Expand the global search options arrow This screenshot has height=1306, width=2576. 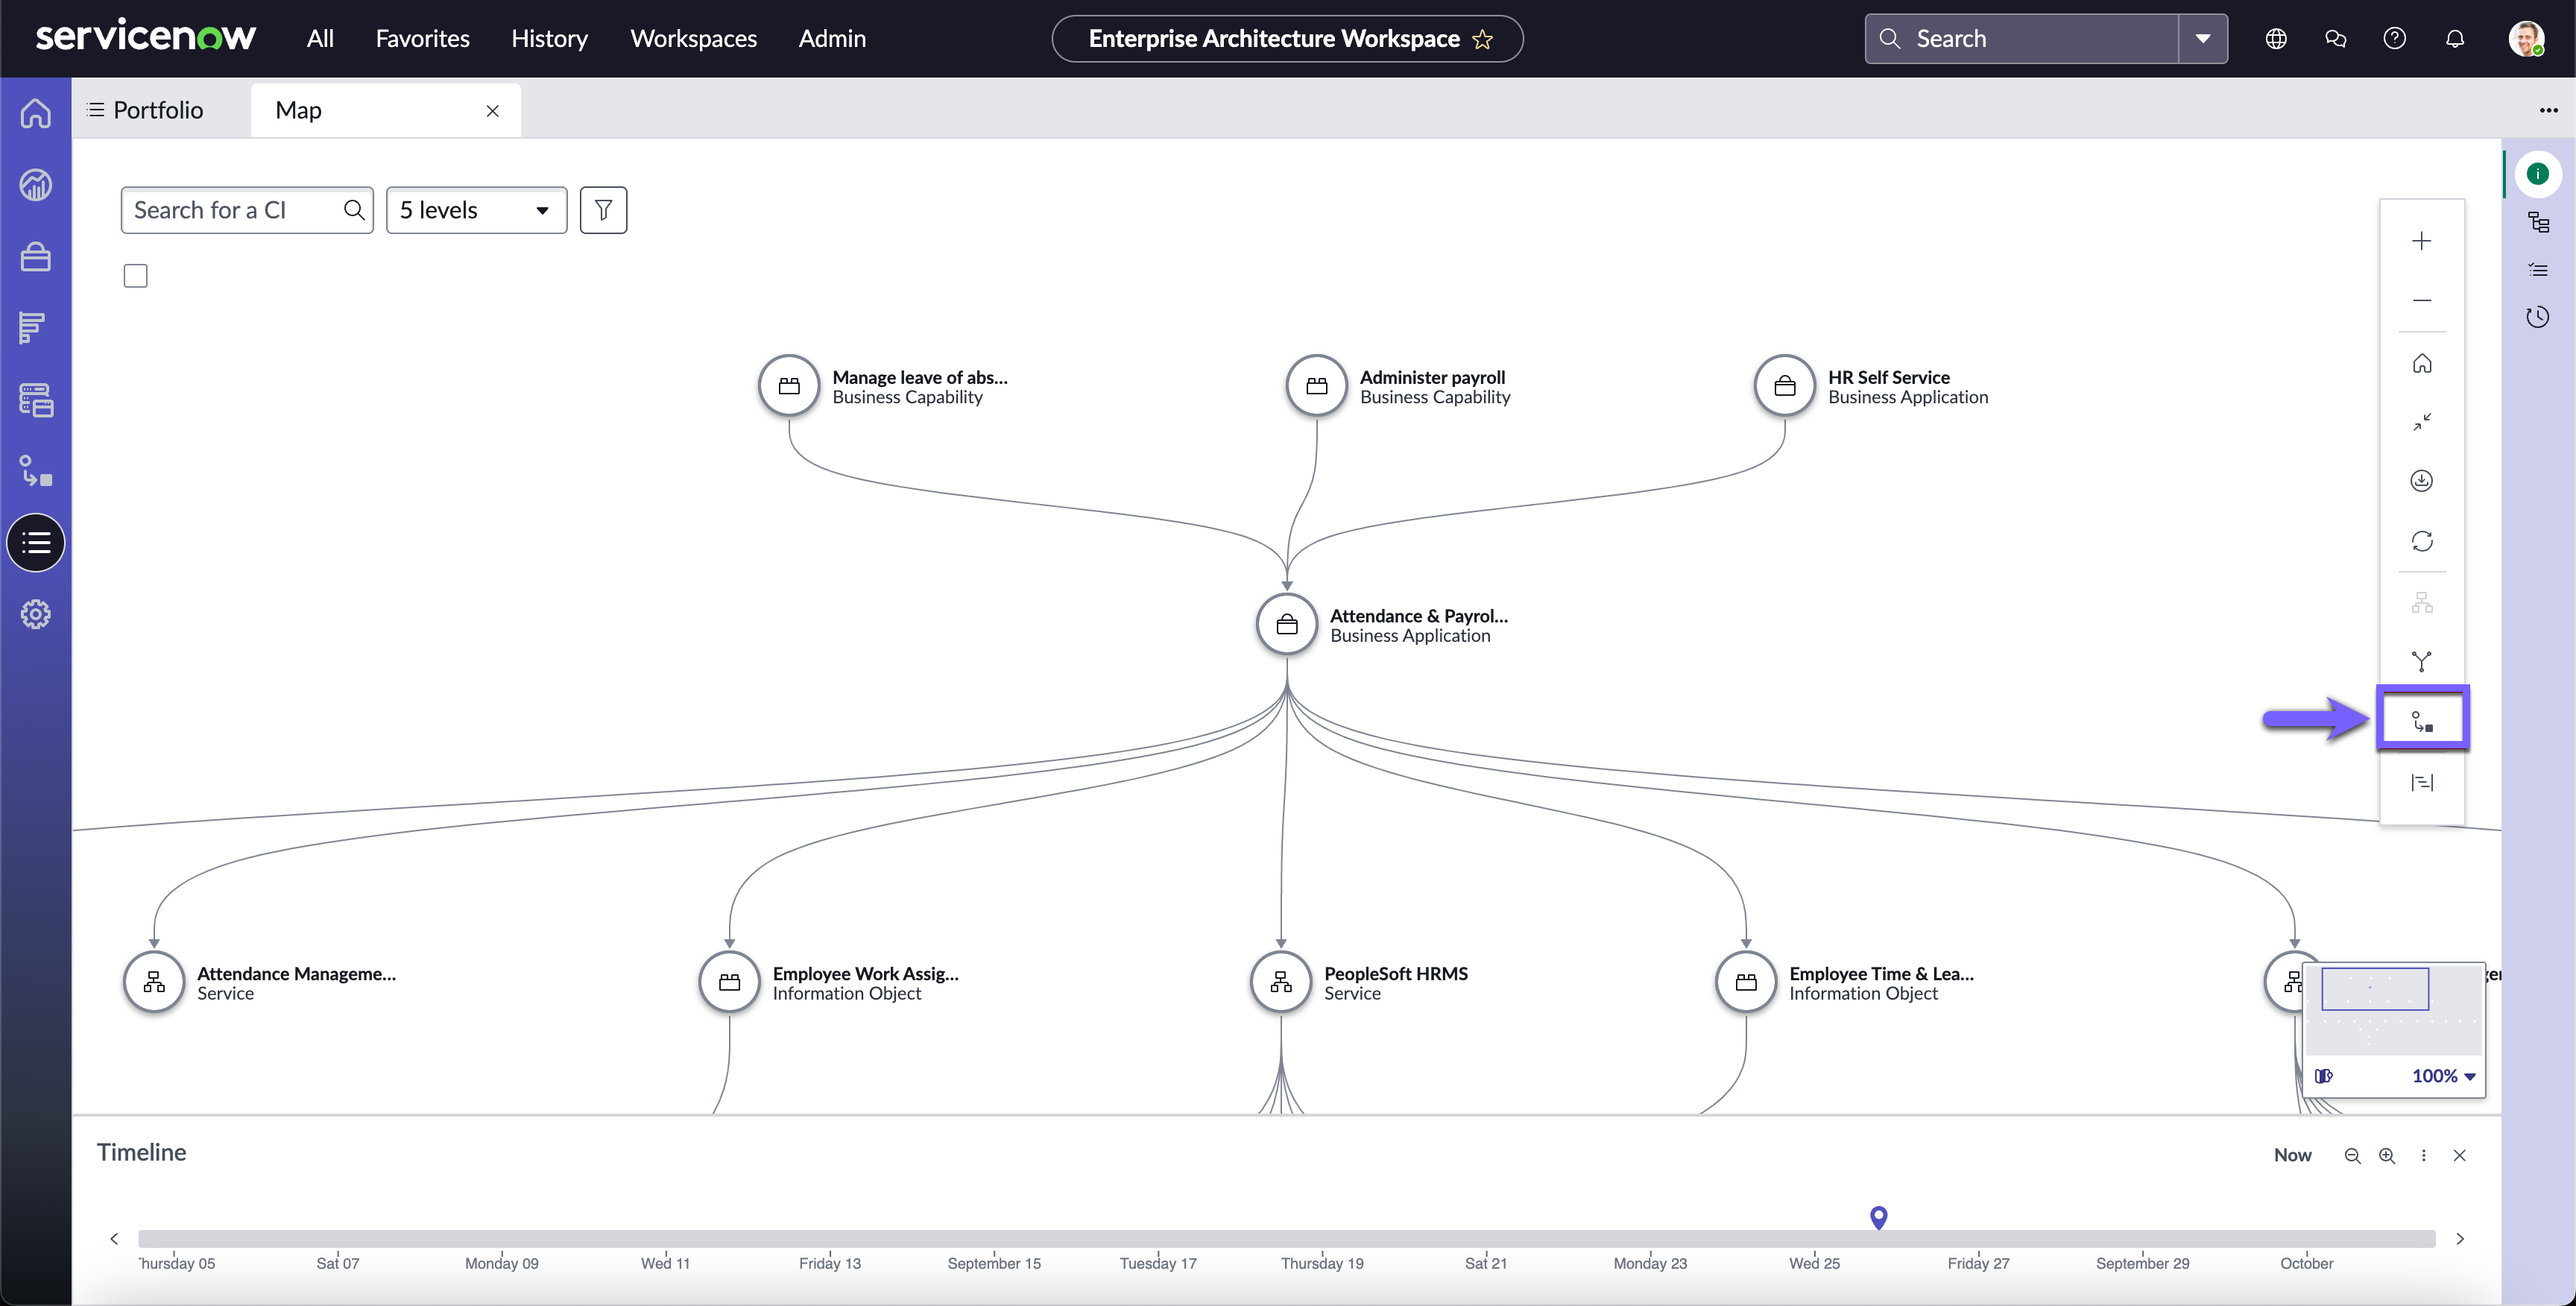point(2202,39)
